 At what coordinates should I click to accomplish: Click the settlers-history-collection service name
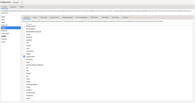pos(35,65)
